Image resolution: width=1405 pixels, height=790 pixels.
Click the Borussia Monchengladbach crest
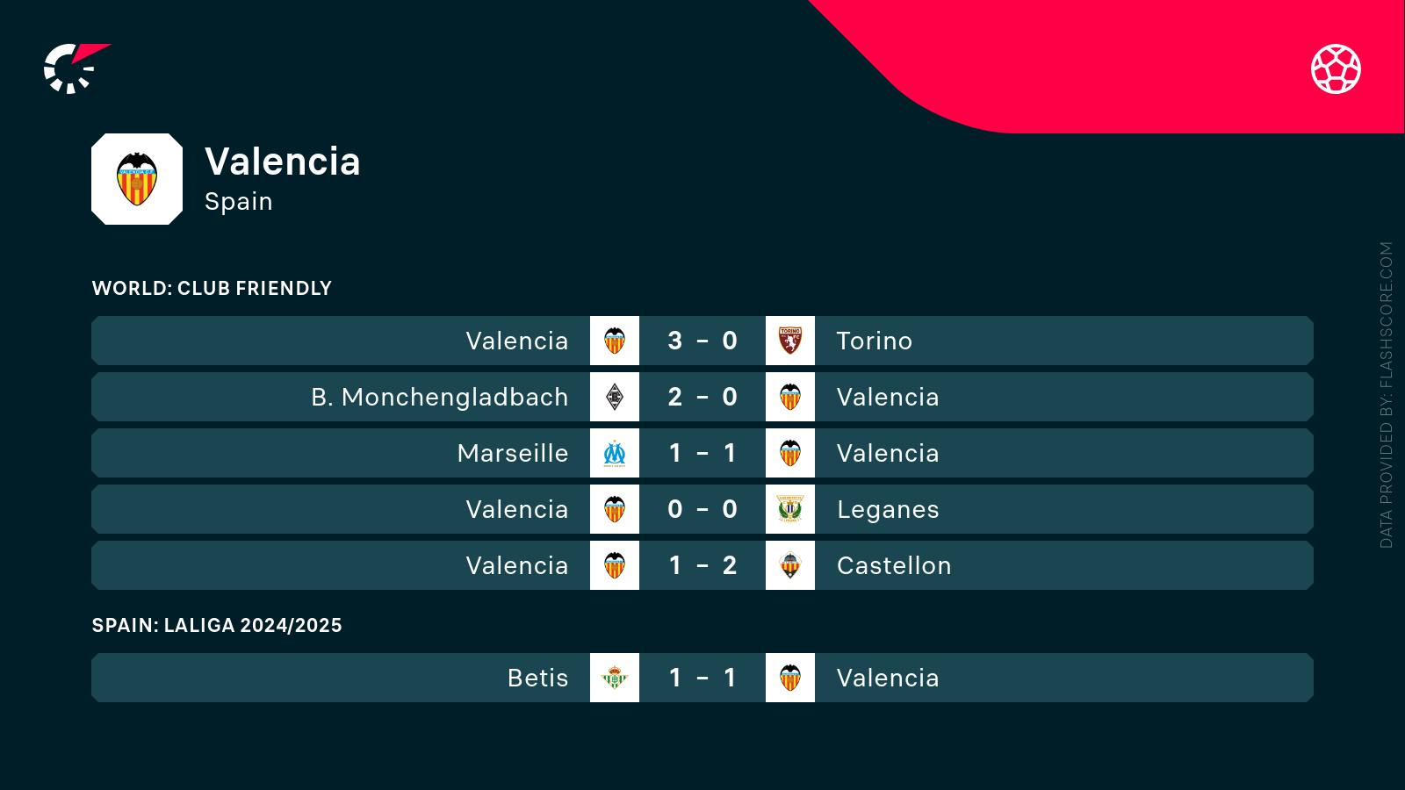pyautogui.click(x=615, y=397)
